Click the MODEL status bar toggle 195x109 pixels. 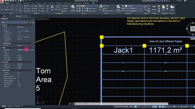131,107
